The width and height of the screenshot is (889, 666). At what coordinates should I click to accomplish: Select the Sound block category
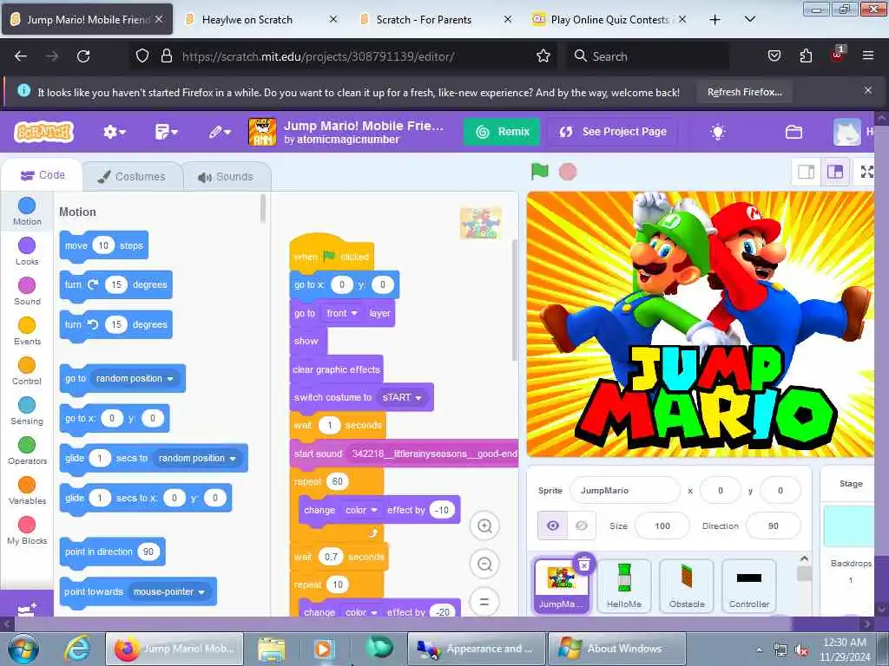point(27,291)
